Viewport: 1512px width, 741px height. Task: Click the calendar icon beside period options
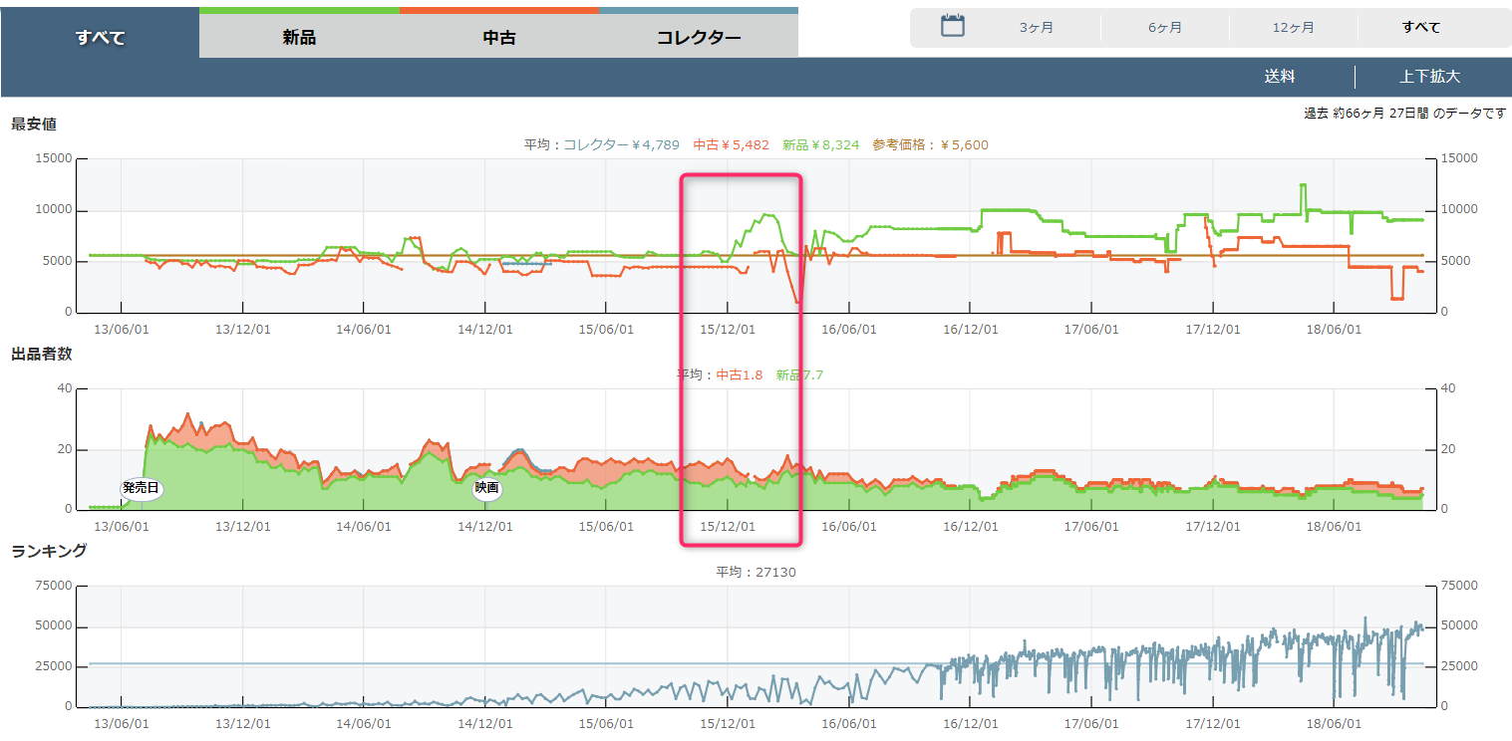pyautogui.click(x=953, y=27)
